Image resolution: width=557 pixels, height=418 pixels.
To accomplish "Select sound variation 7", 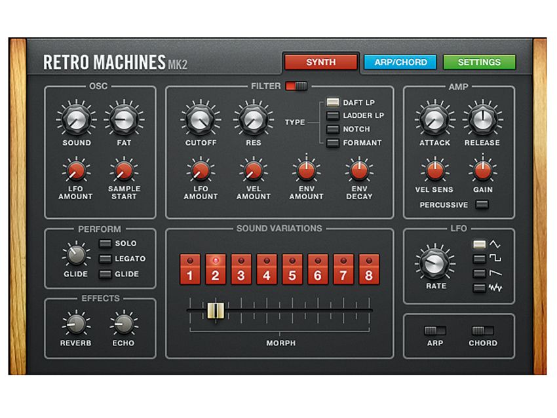I will (343, 269).
